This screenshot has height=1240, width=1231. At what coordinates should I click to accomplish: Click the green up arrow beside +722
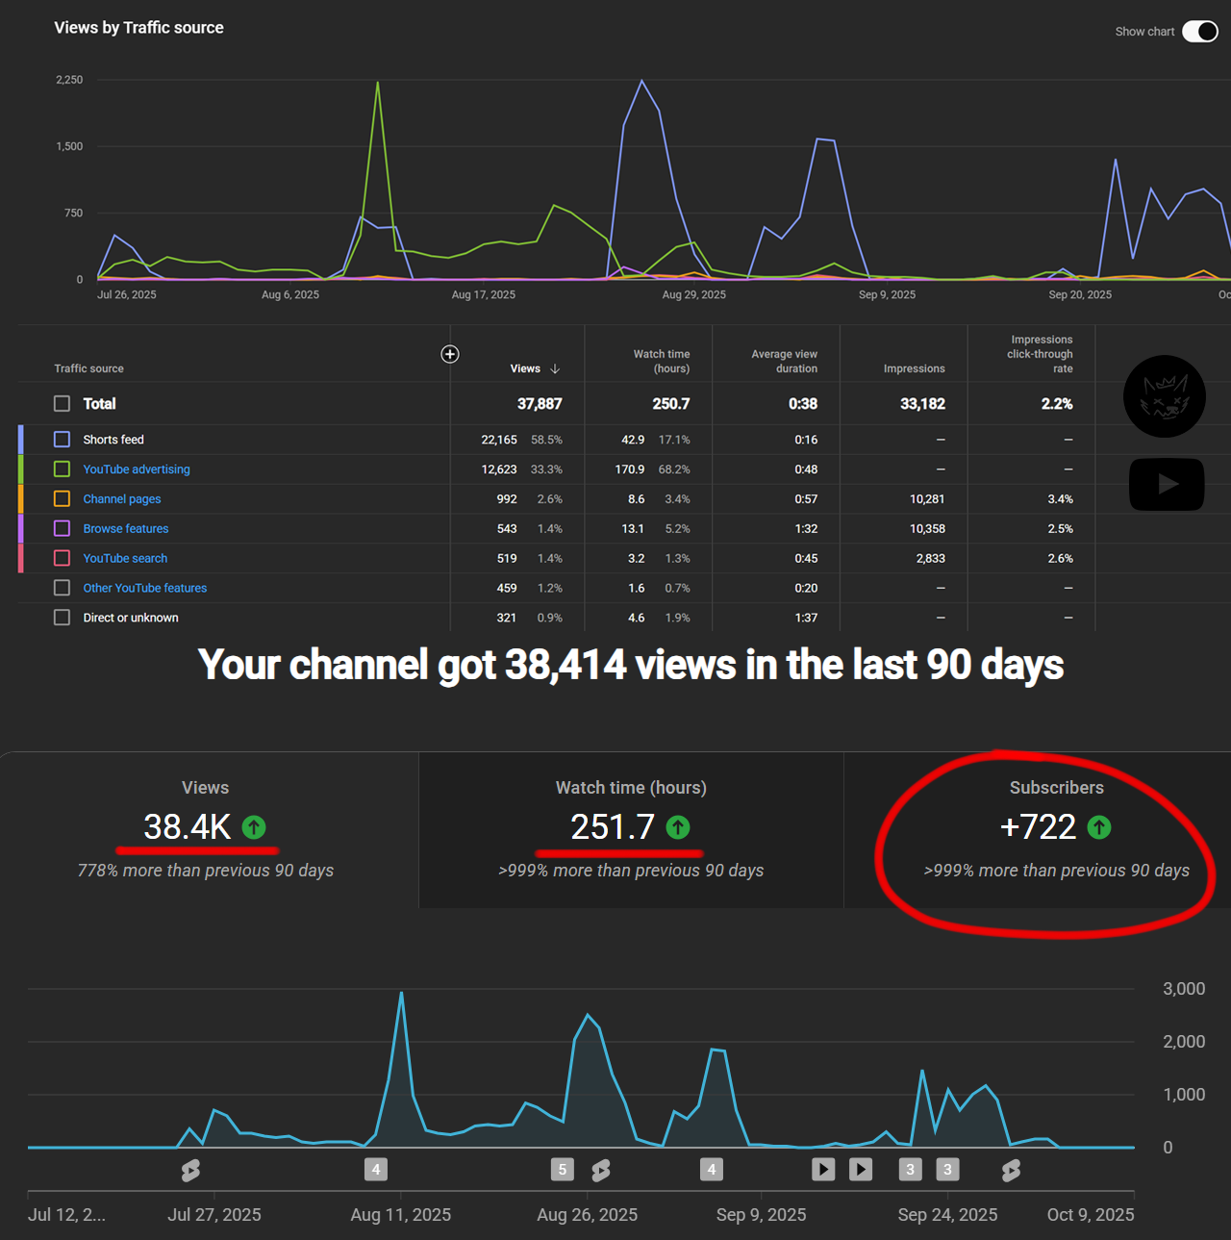(1099, 827)
